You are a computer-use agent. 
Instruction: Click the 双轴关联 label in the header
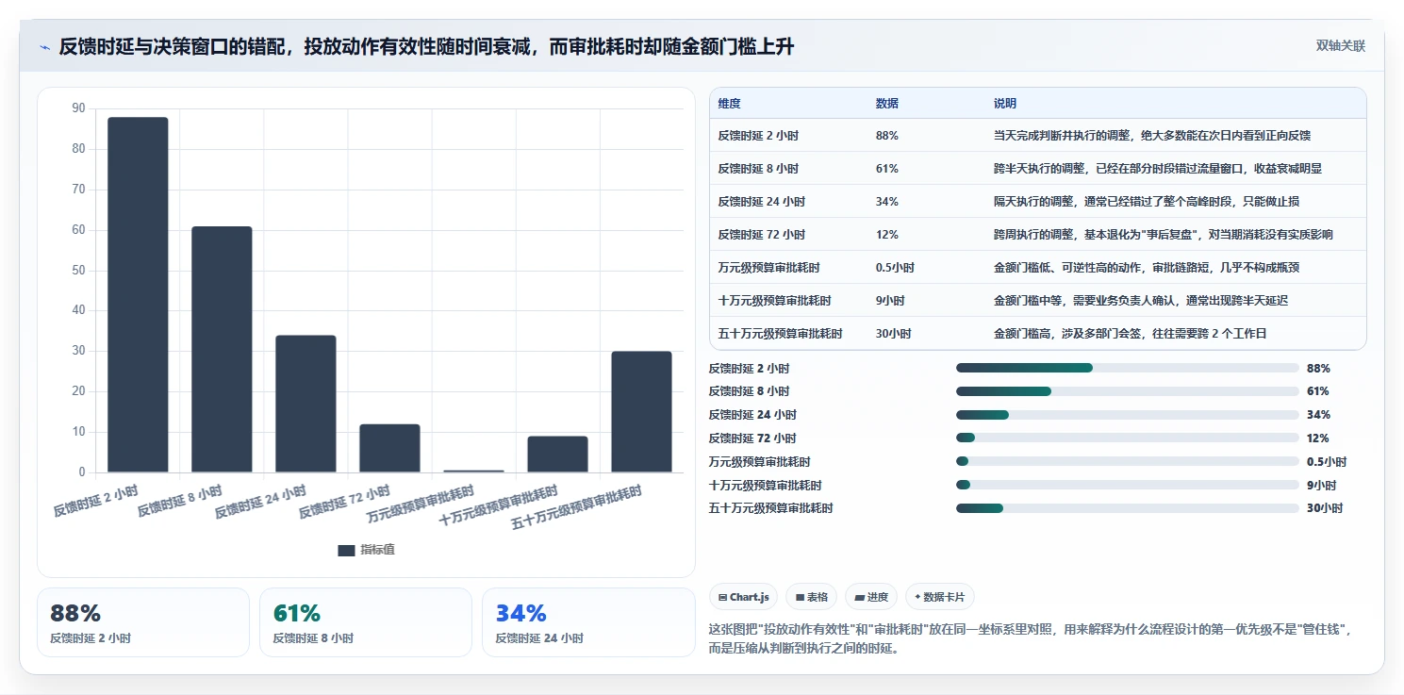click(1341, 46)
